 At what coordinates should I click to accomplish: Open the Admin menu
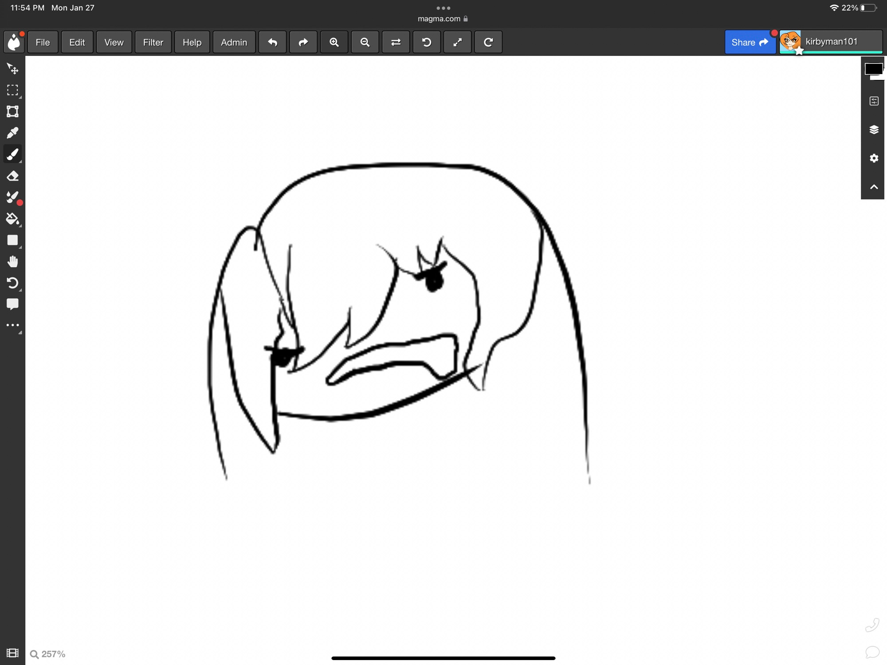(x=234, y=42)
